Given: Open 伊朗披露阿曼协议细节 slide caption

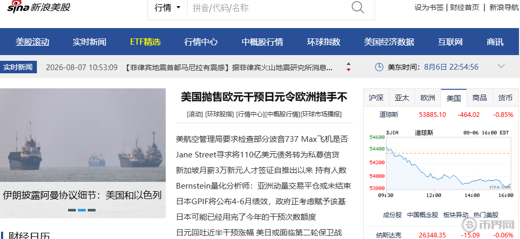Looking at the screenshot, I should click(82, 195).
